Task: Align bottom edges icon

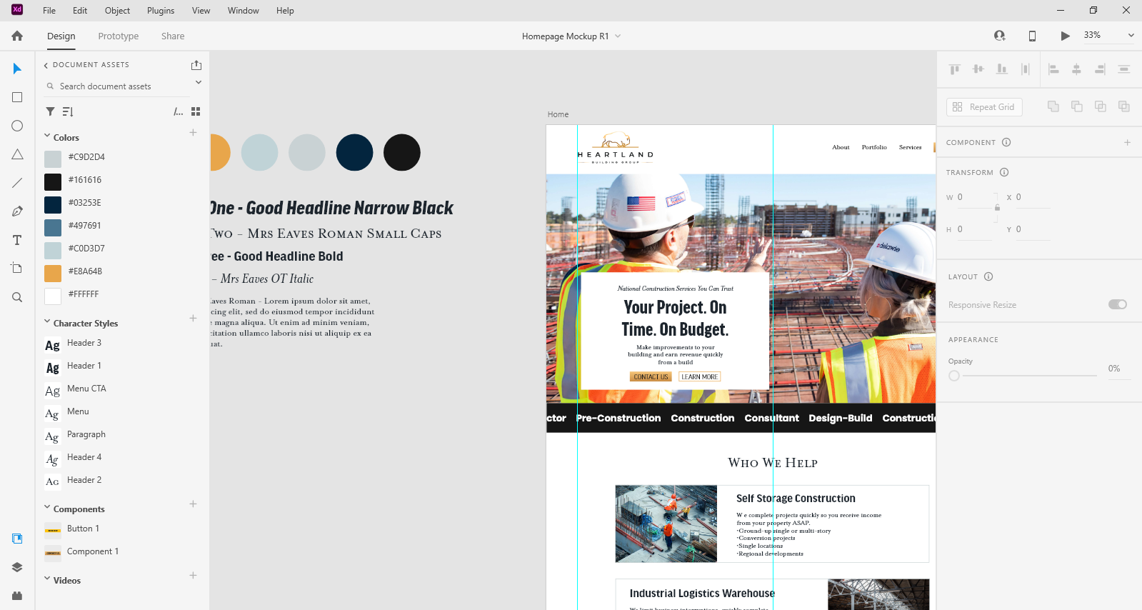Action: pyautogui.click(x=1002, y=69)
